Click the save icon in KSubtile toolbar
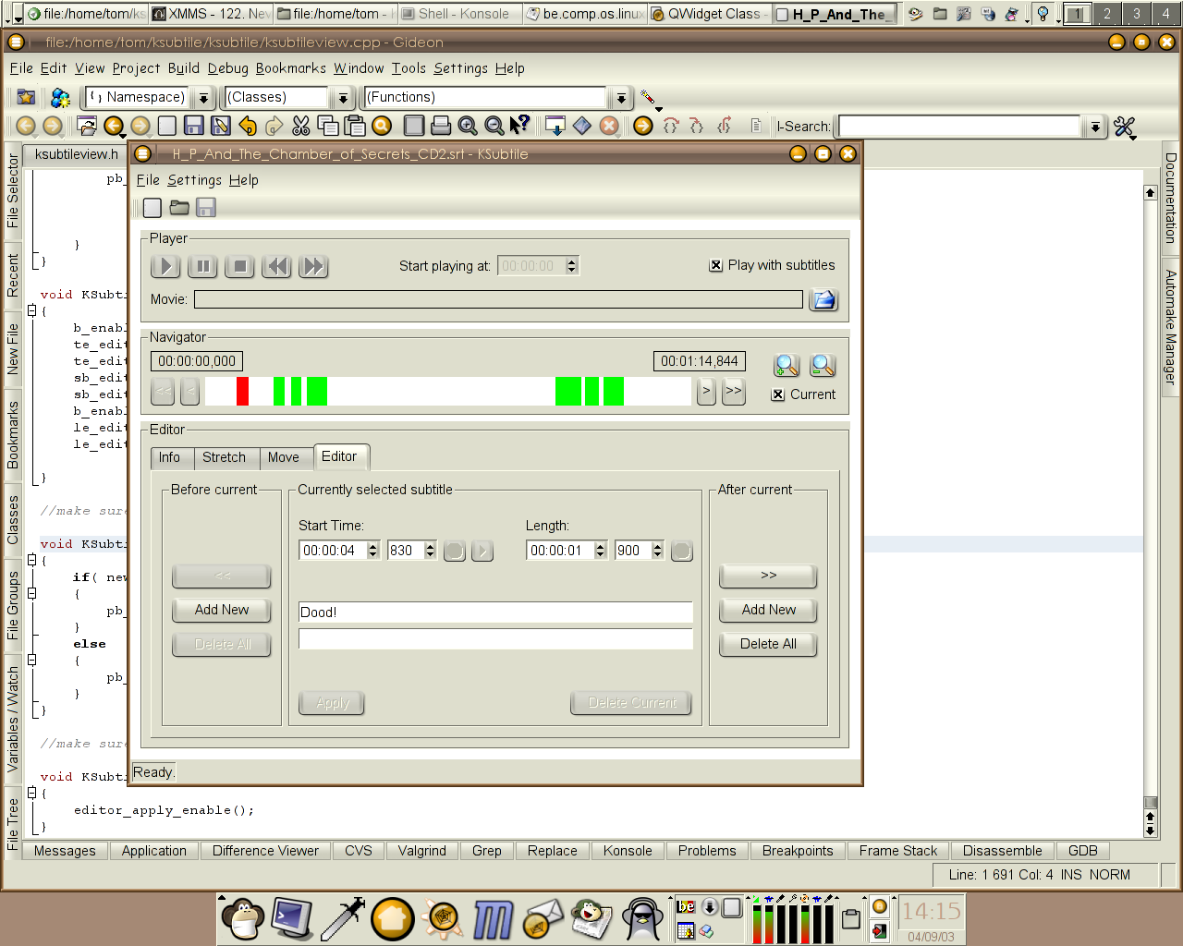1183x946 pixels. 206,208
